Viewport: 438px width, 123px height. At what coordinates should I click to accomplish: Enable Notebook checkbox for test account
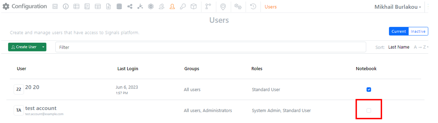click(x=369, y=111)
